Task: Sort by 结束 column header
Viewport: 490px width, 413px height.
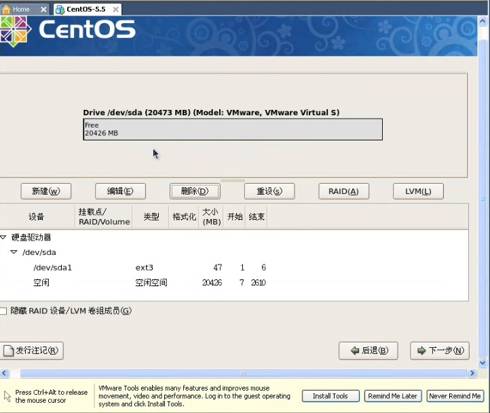Action: click(x=257, y=216)
